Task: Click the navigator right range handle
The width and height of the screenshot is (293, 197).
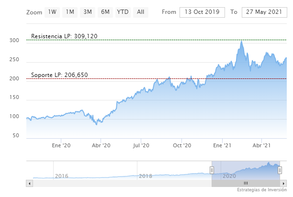Action: click(280, 170)
